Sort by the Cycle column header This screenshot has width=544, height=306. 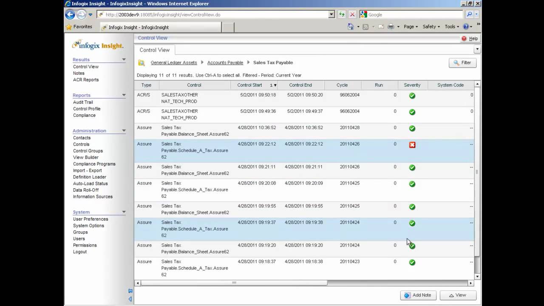tap(342, 85)
